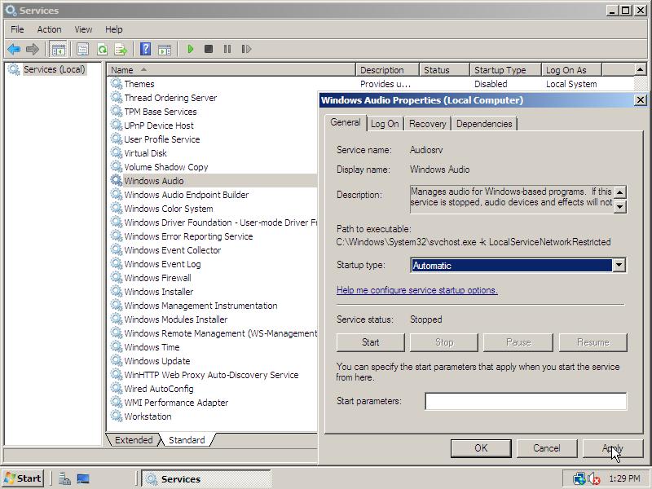Select Services (Local) in the console tree
The image size is (652, 489).
[54, 69]
